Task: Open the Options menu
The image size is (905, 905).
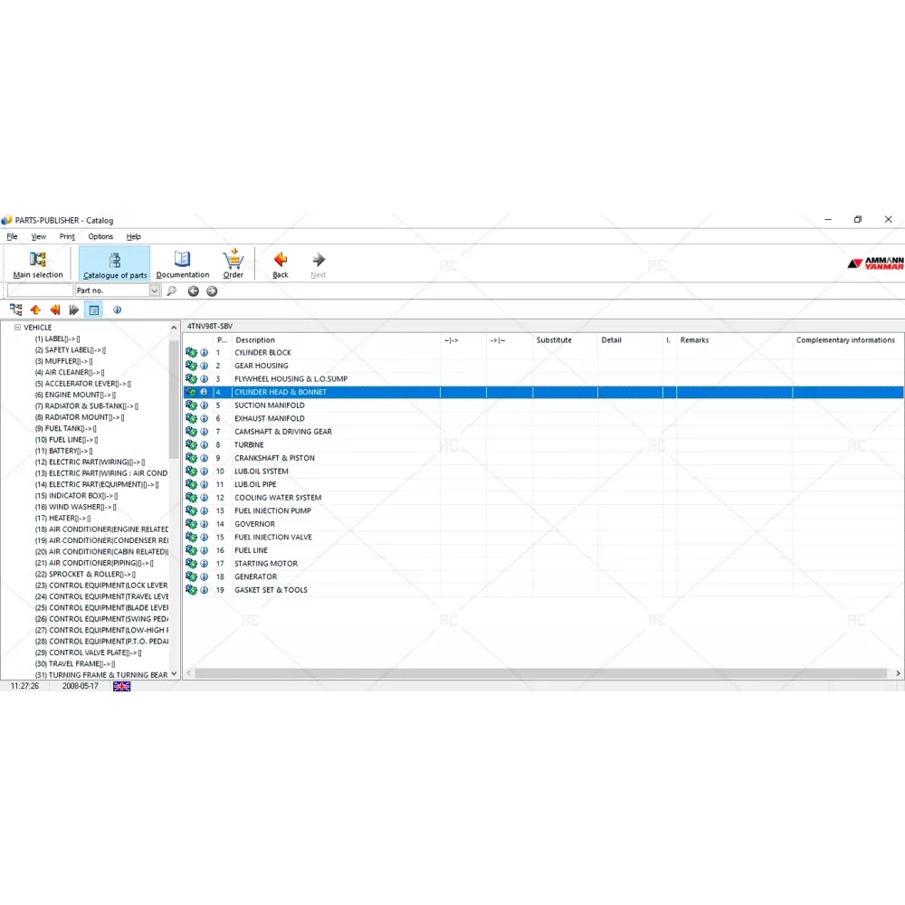Action: click(100, 237)
